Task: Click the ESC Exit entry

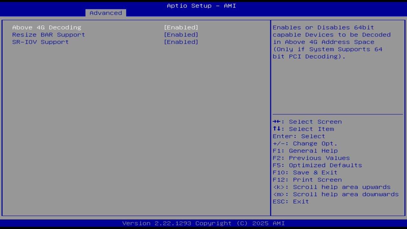Action: coord(290,201)
